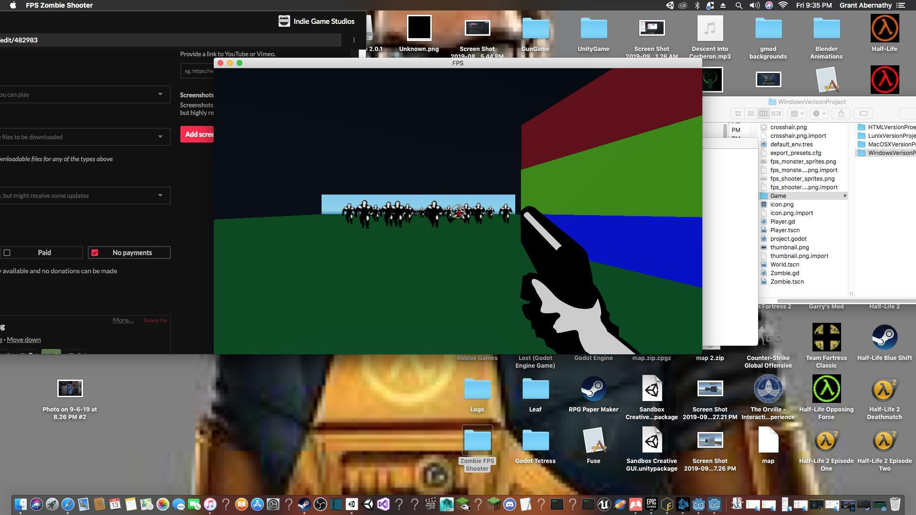Image resolution: width=916 pixels, height=515 pixels.
Task: Click the Finder edit tags button
Action: click(863, 113)
